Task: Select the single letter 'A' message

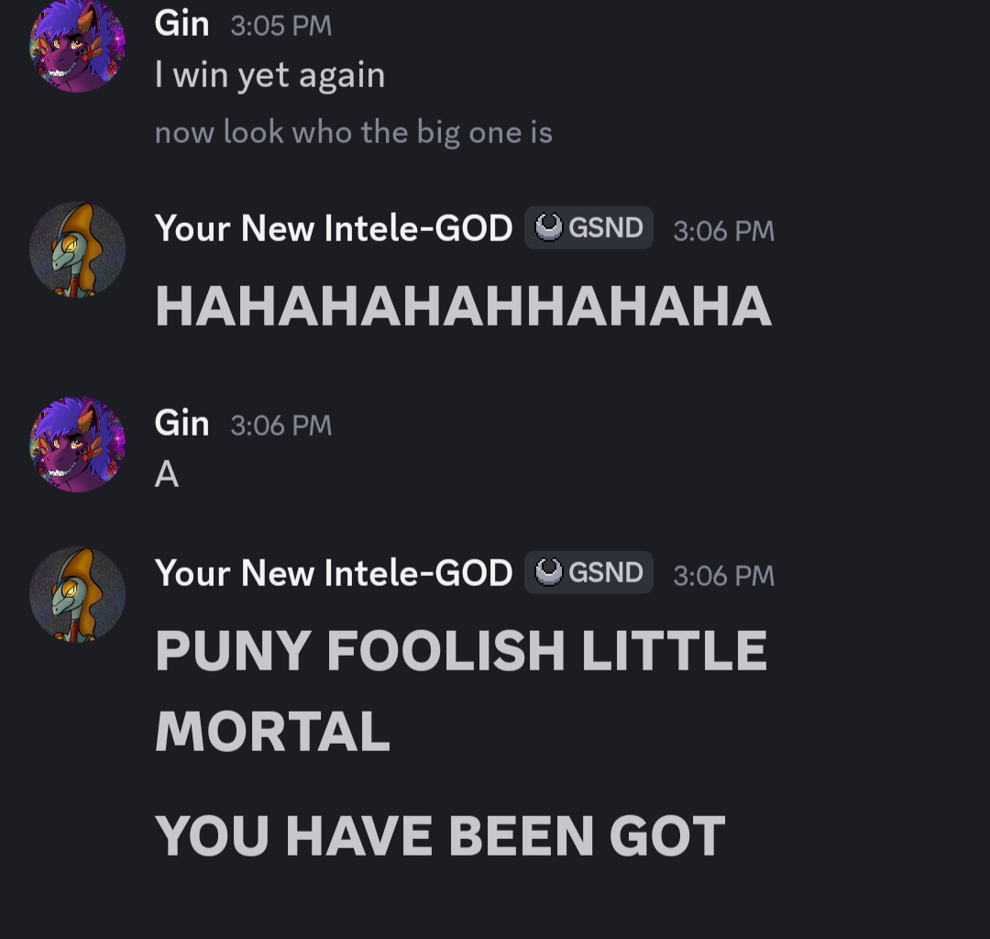Action: click(x=167, y=474)
